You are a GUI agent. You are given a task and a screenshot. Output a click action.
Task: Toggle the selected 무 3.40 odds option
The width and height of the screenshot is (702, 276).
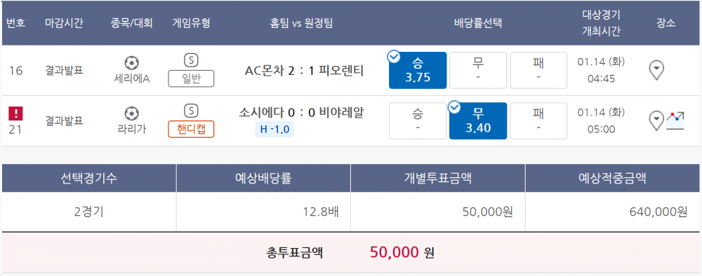pos(478,121)
